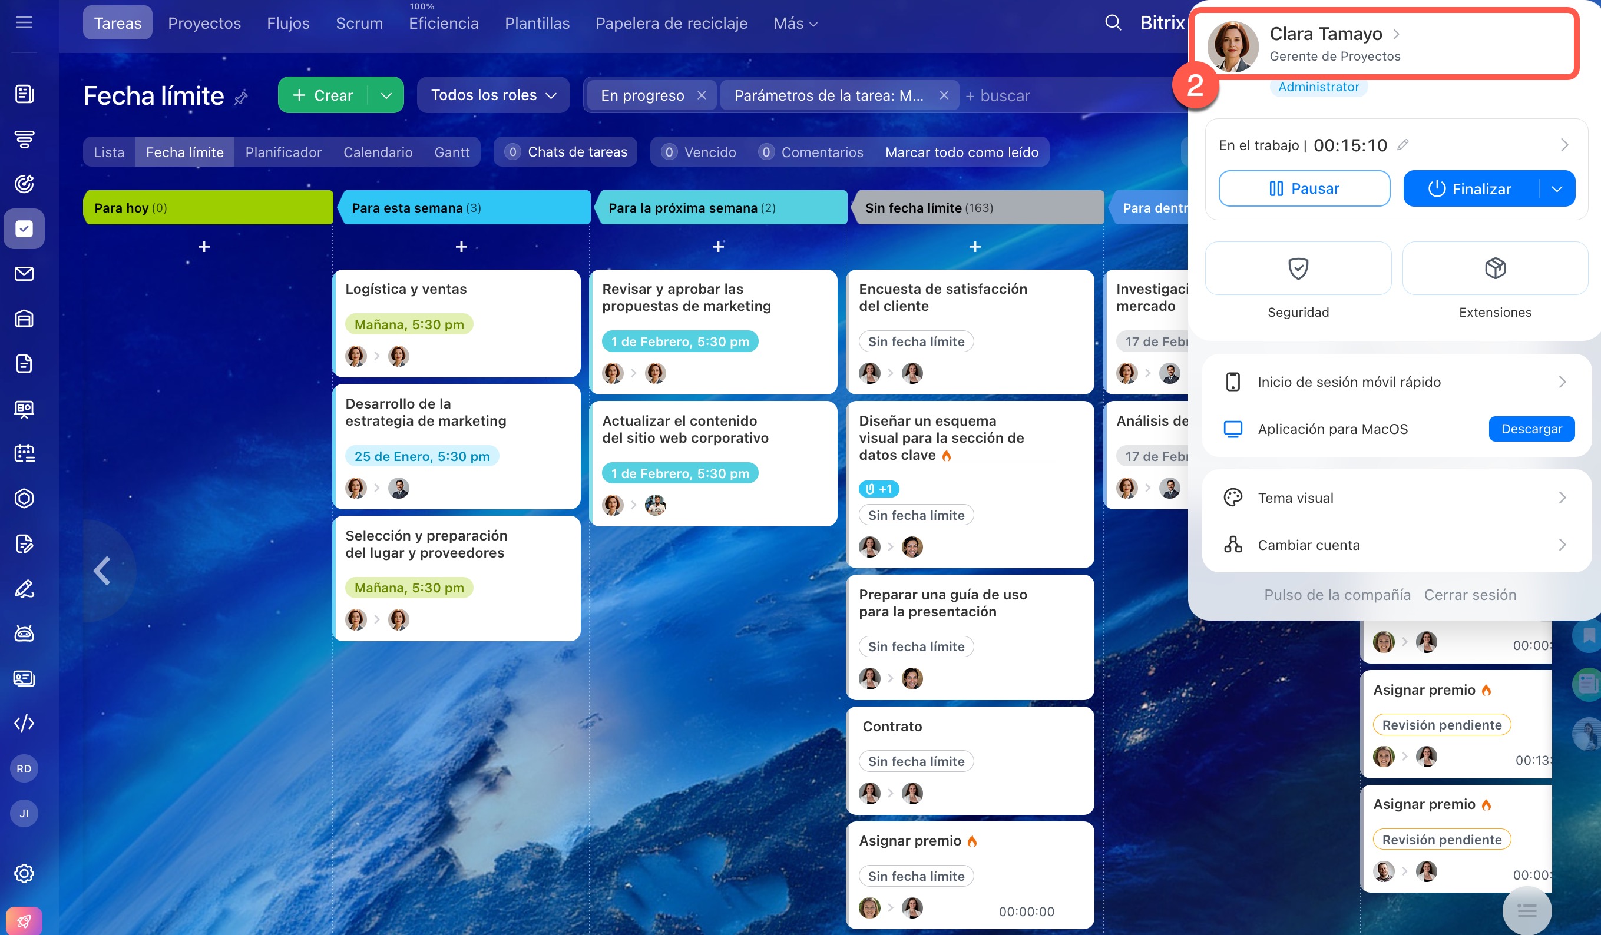Edit the work time with the pencil icon

[x=1402, y=145]
